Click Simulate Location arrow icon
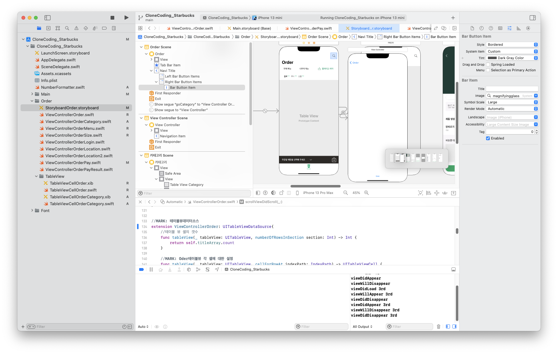 coord(217,270)
